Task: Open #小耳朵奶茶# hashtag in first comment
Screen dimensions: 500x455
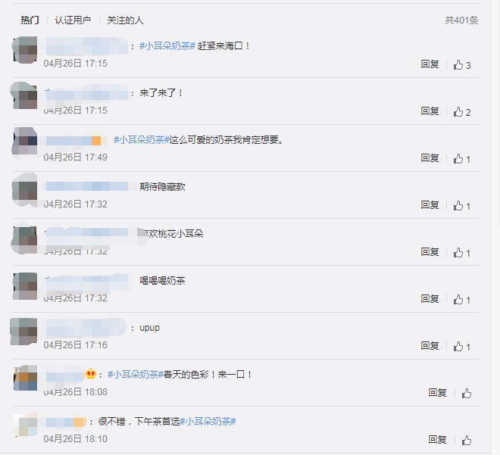Action: pos(167,46)
